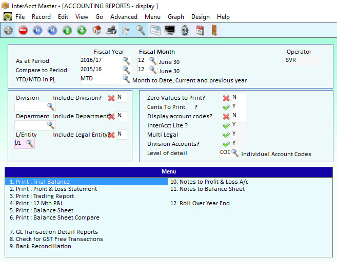Look up As at Period fiscal month
The height and width of the screenshot is (262, 337).
pos(153,61)
